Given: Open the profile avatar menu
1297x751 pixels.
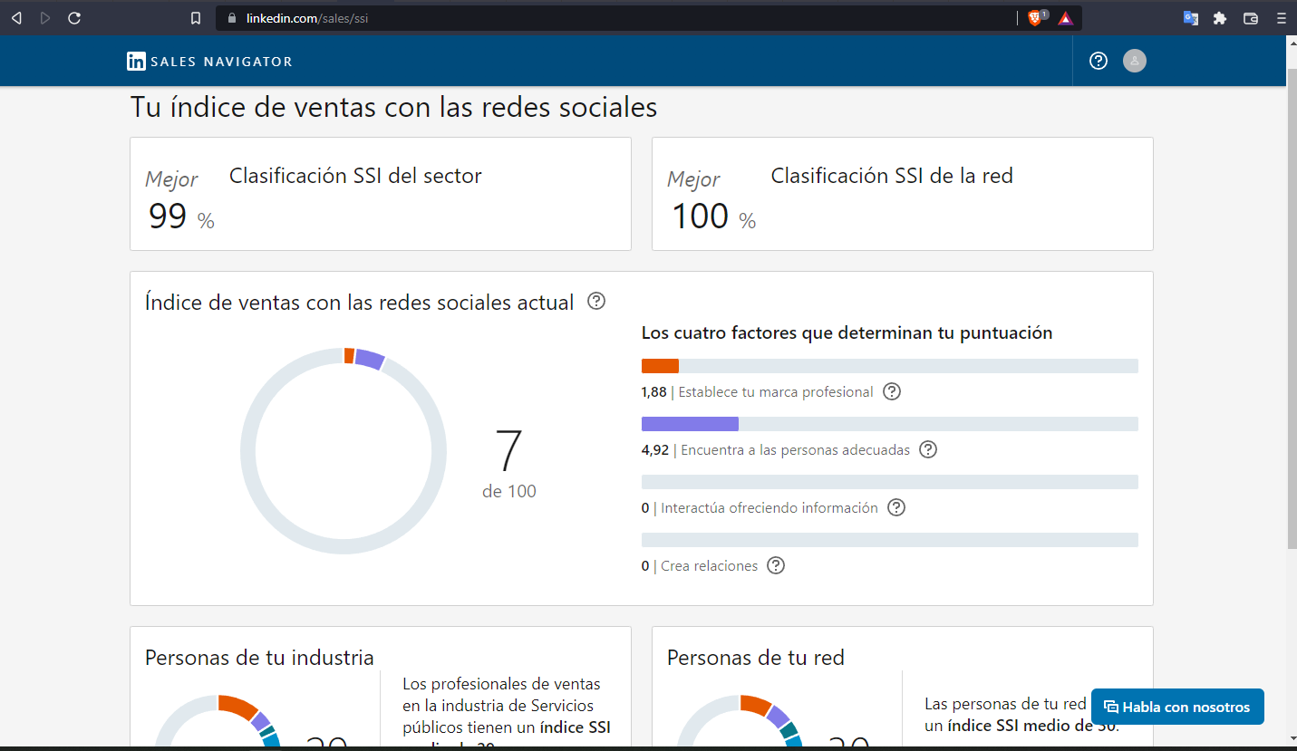Looking at the screenshot, I should [x=1135, y=61].
